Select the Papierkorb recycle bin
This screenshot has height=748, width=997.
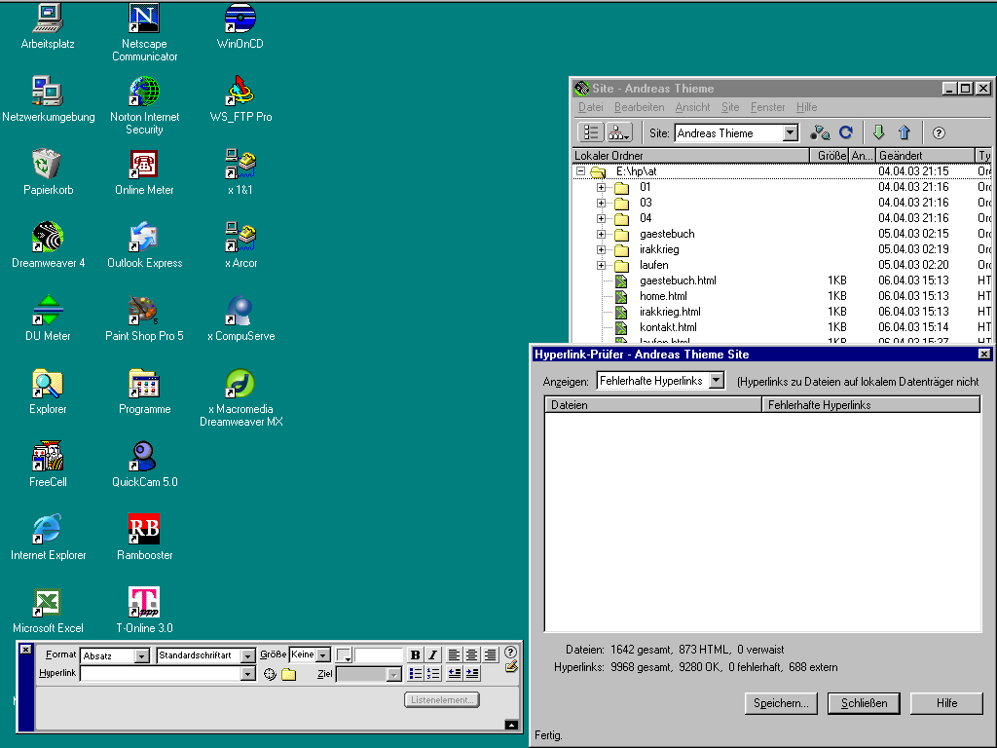pyautogui.click(x=48, y=171)
